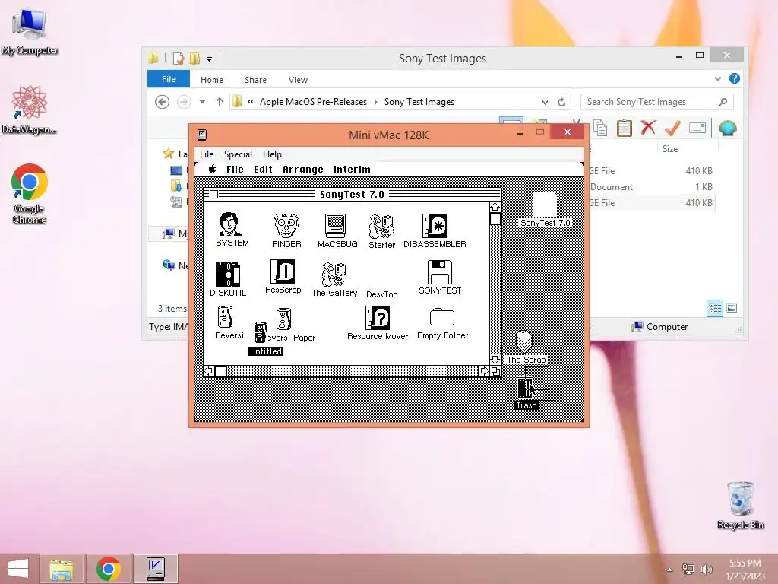This screenshot has height=584, width=778.
Task: Switch to Explorer View ribbon tab
Action: 298,79
